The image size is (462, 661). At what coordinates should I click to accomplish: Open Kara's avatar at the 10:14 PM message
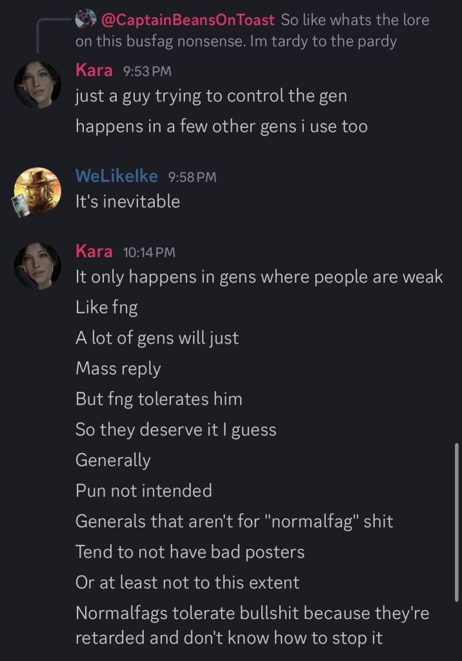point(37,266)
